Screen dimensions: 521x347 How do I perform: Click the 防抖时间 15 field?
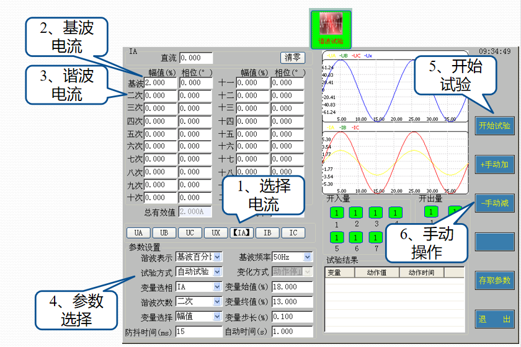pos(199,332)
